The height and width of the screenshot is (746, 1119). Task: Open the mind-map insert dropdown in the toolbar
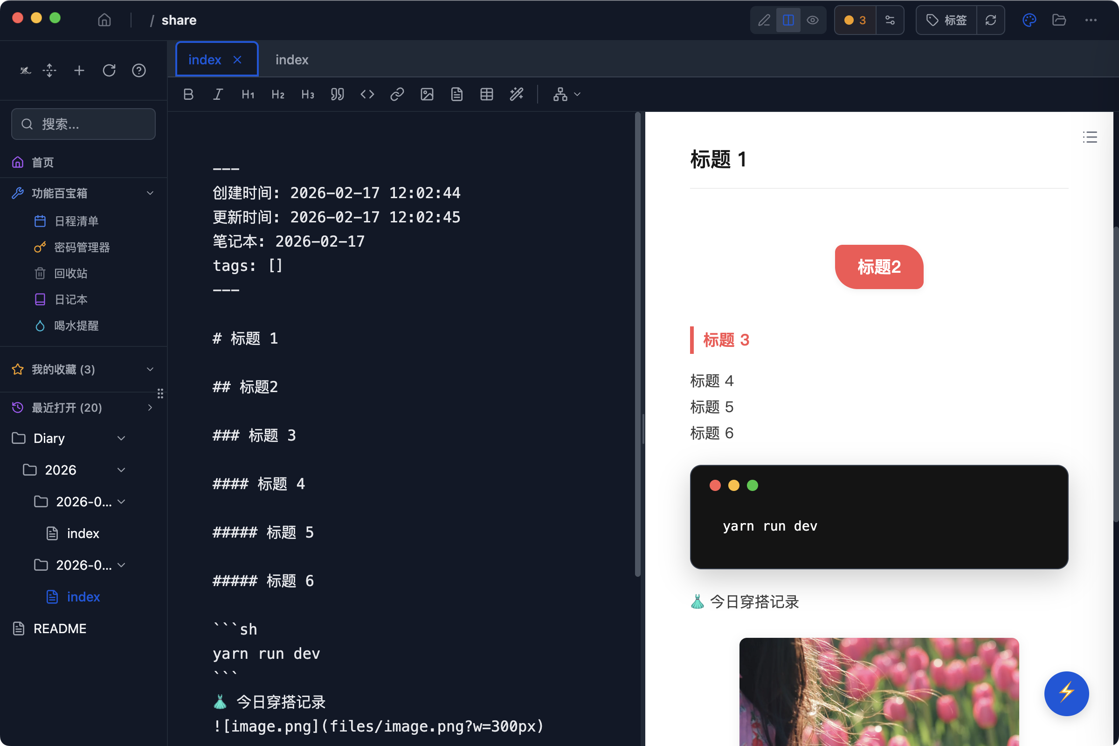566,94
